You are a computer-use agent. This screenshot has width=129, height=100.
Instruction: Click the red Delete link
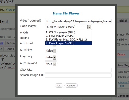coord(121,54)
